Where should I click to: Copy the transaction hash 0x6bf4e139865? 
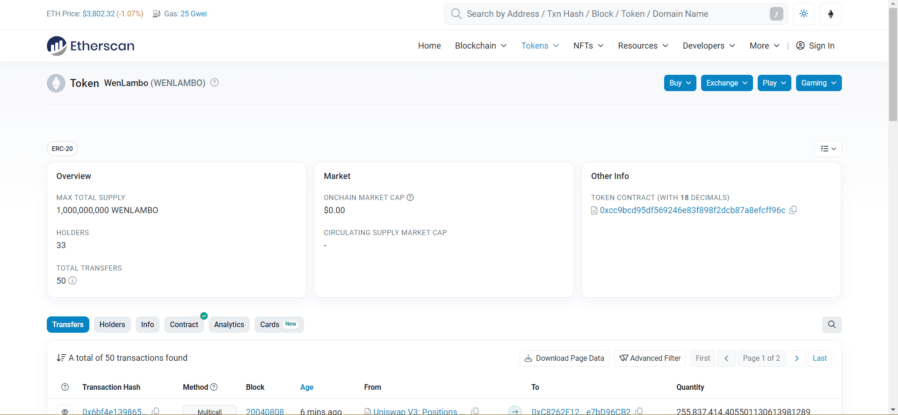(x=156, y=411)
